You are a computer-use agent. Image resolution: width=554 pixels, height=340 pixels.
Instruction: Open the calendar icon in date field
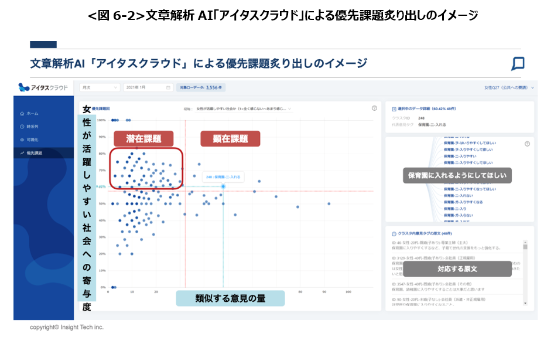pos(168,87)
